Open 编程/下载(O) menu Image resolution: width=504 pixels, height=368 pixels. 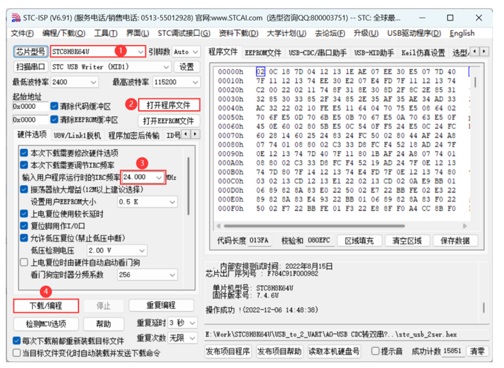click(x=64, y=34)
